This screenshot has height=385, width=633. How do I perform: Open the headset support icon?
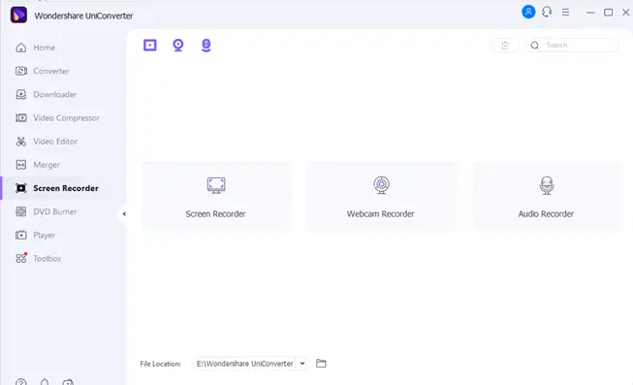(547, 12)
